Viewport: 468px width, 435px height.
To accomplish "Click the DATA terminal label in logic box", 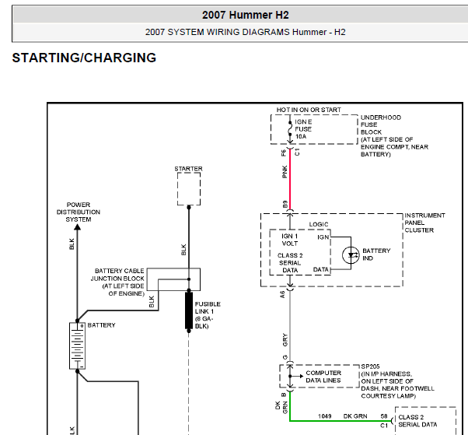I will (x=320, y=269).
